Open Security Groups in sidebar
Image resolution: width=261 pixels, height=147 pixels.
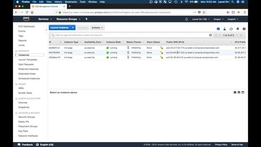click(27, 117)
